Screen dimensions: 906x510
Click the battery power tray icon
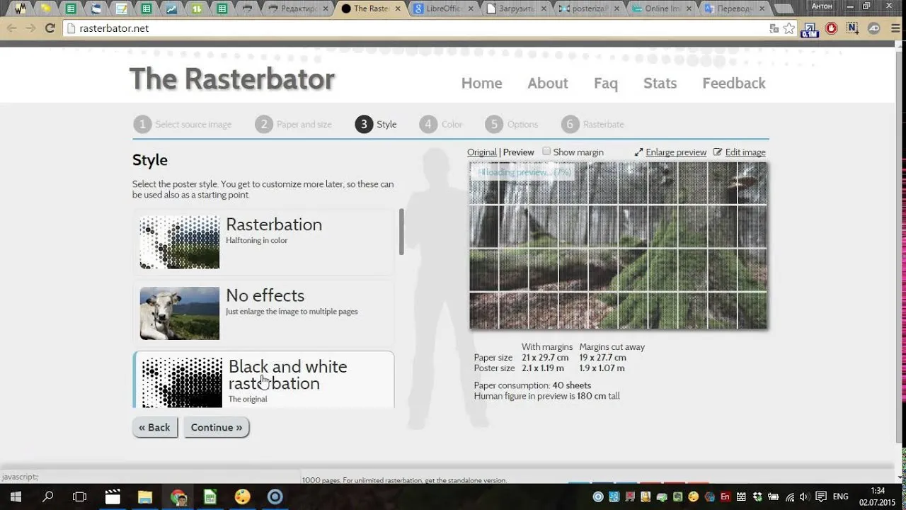(x=774, y=497)
